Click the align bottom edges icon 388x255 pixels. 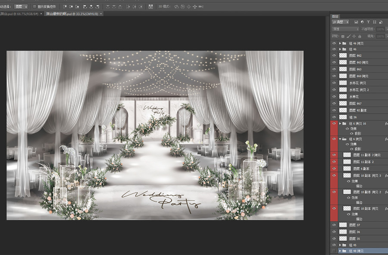77,6
